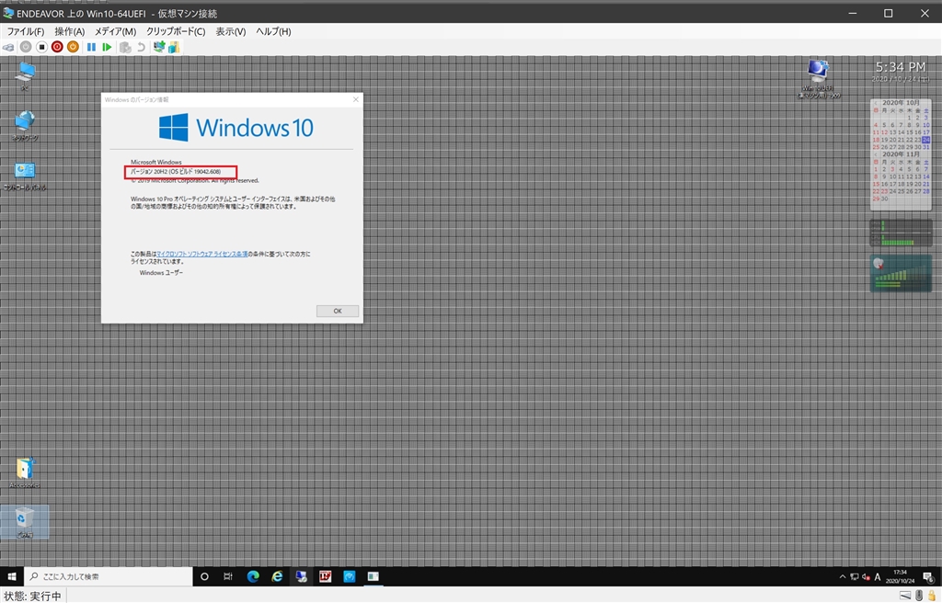This screenshot has height=603, width=942.
Task: Open the メディア(M) menu
Action: [115, 31]
